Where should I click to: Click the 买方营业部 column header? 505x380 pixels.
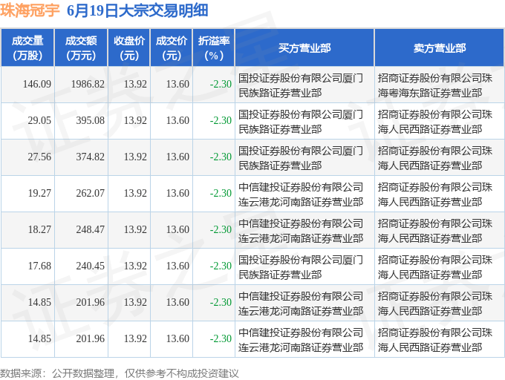coord(304,47)
